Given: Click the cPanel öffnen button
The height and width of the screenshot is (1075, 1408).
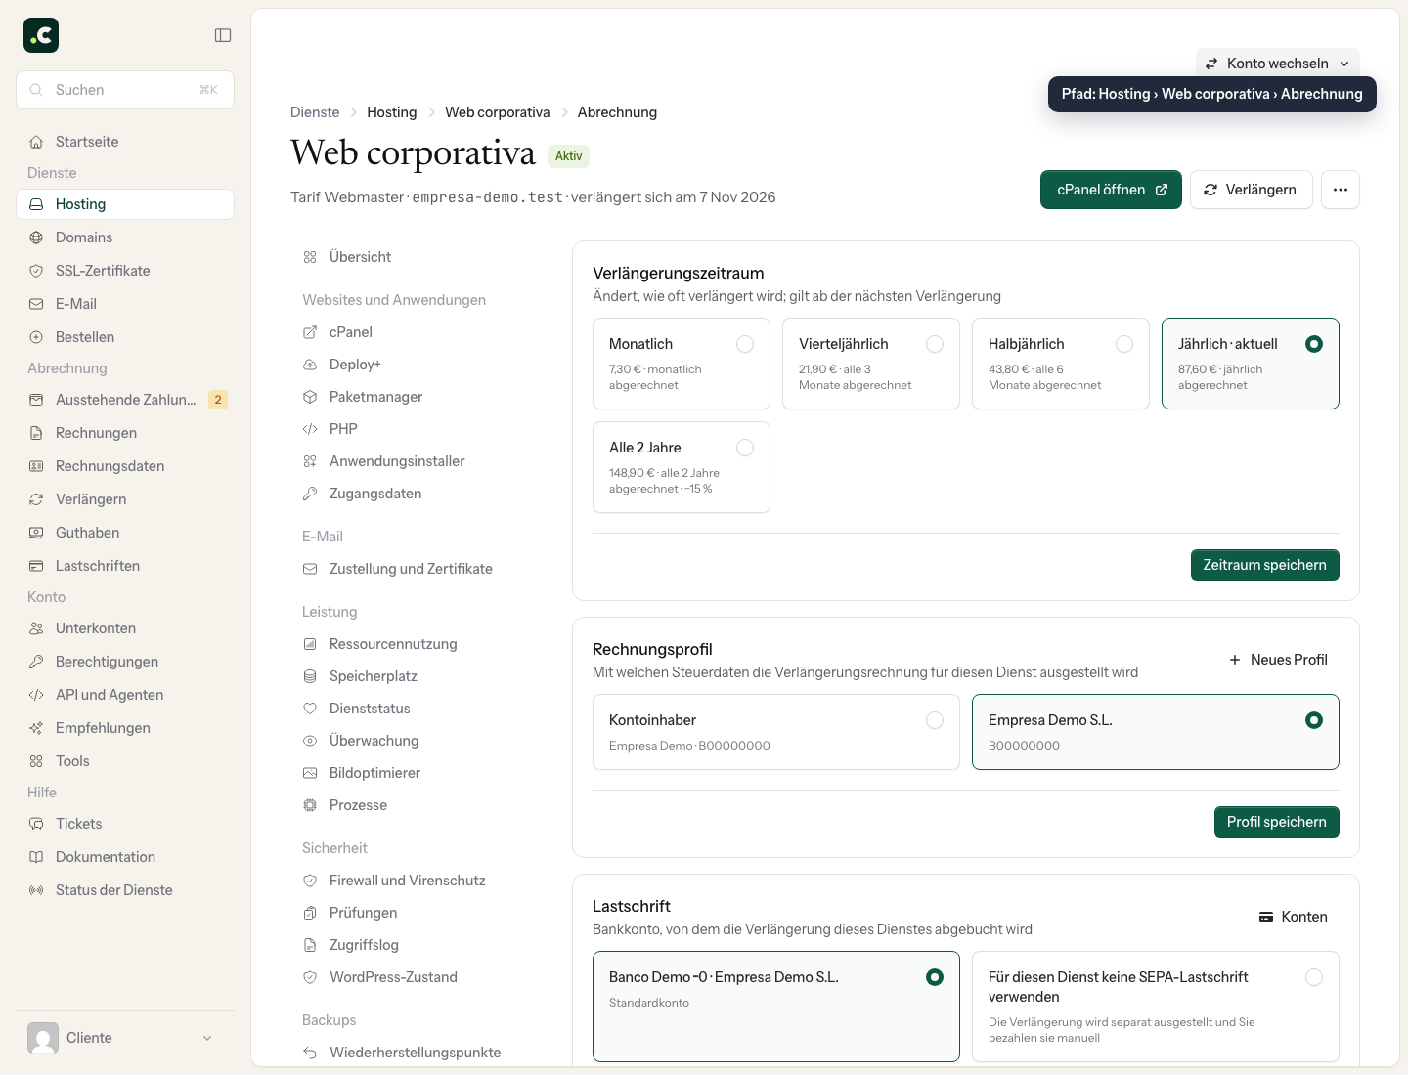Looking at the screenshot, I should [1111, 190].
